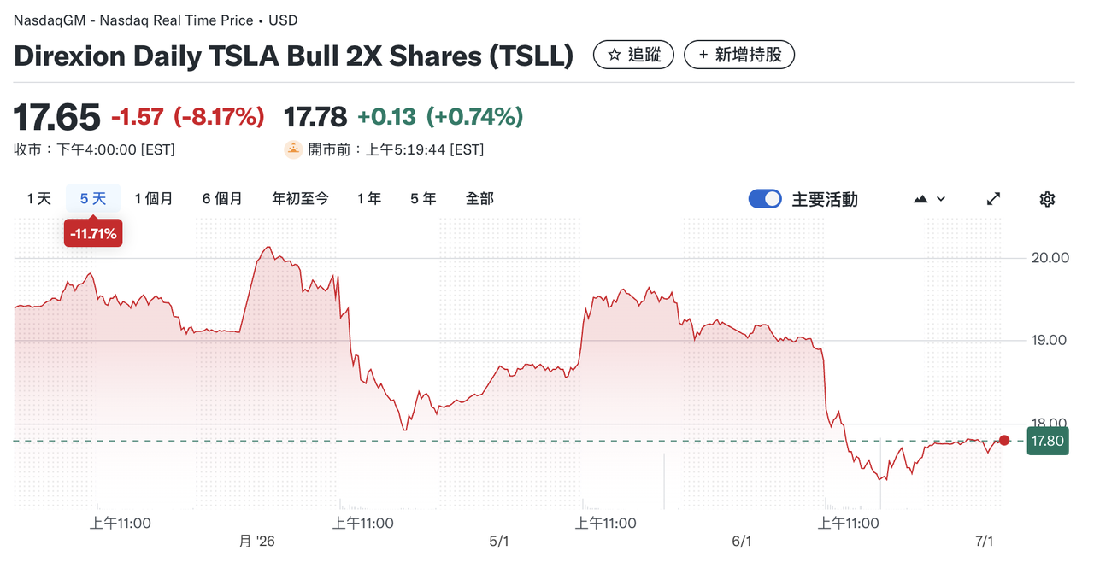Screen dimensions: 1094x562
Task: Click the red -11.71% badge
Action: point(92,232)
